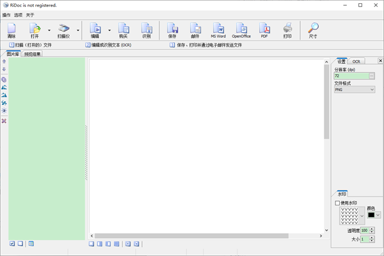Image resolution: width=384 pixels, height=256 pixels.
Task: Click the 清除 (Clear) toolbar icon
Action: pyautogui.click(x=12, y=29)
